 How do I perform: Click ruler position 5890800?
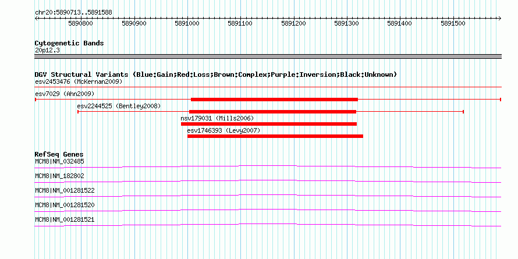click(x=80, y=23)
